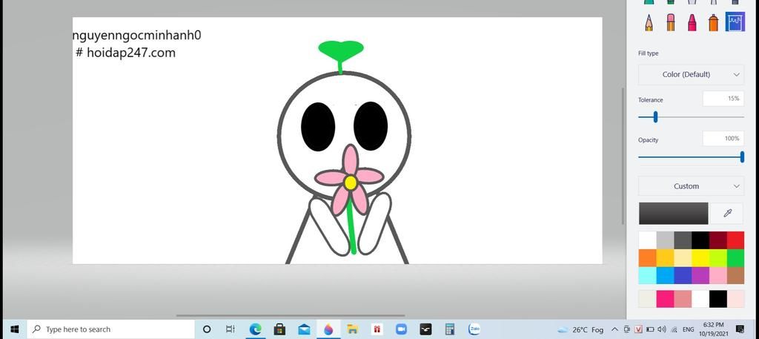
Task: Choose the pure yellow palette swatch
Action: (x=700, y=257)
